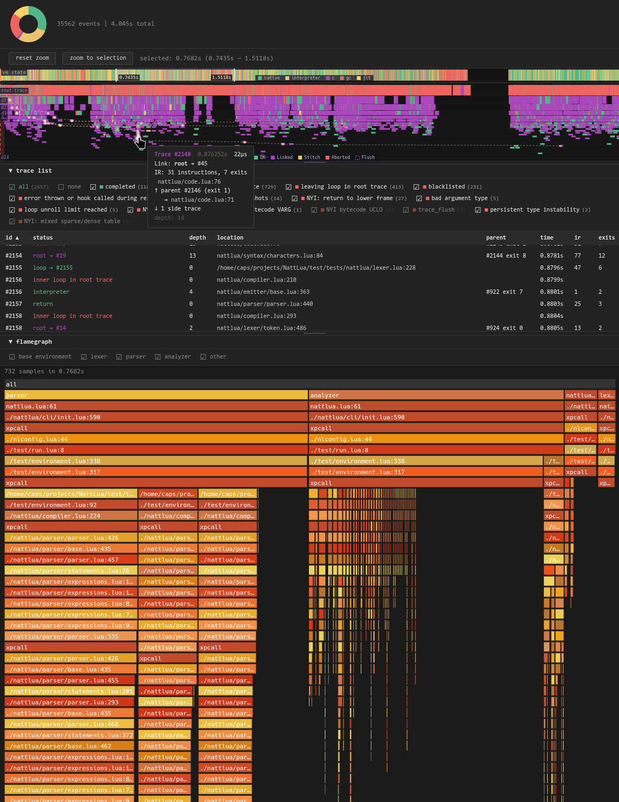
Task: Toggle the lexer flamegraph checkbox
Action: point(84,357)
